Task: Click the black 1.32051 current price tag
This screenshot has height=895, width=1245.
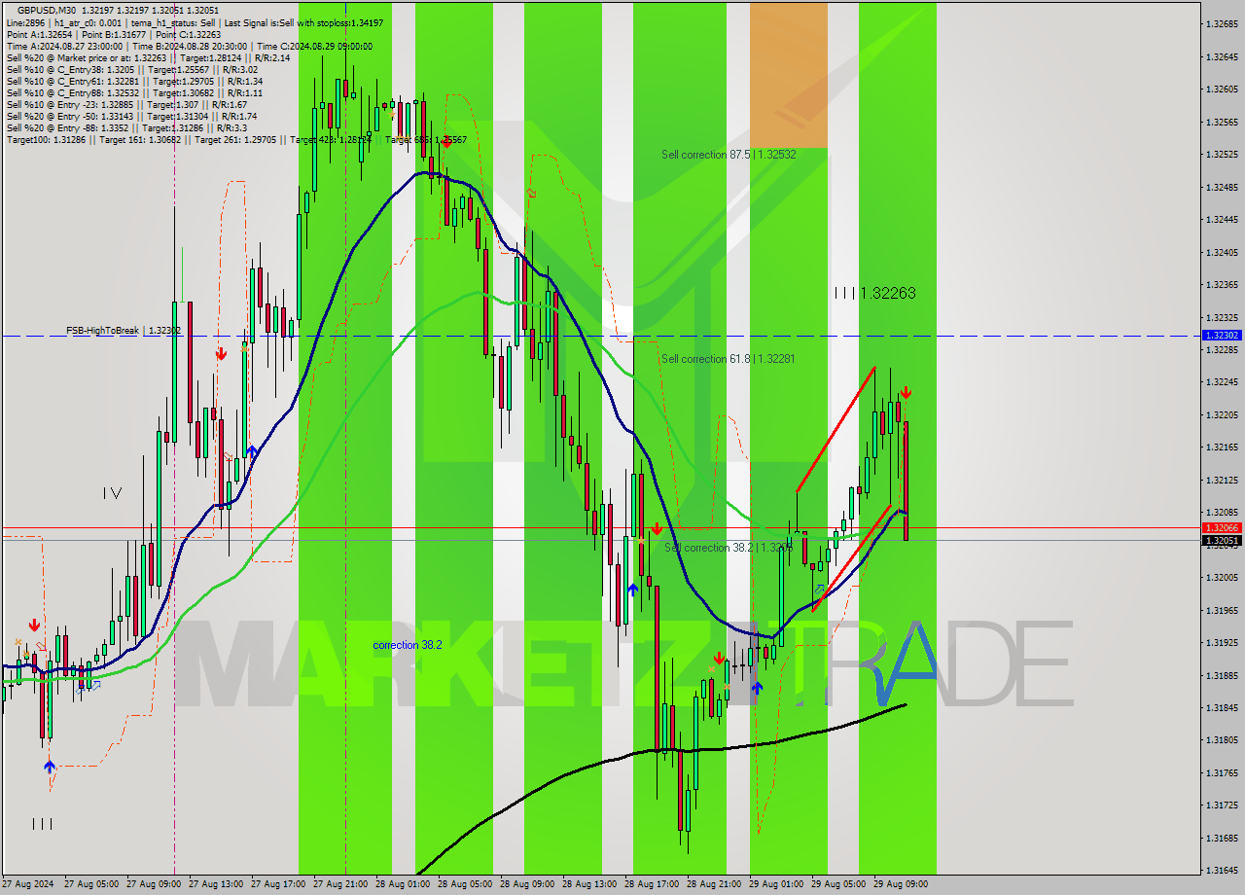Action: pos(1222,540)
